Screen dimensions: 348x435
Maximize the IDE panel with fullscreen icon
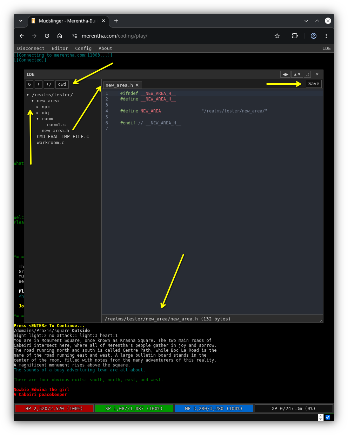307,74
